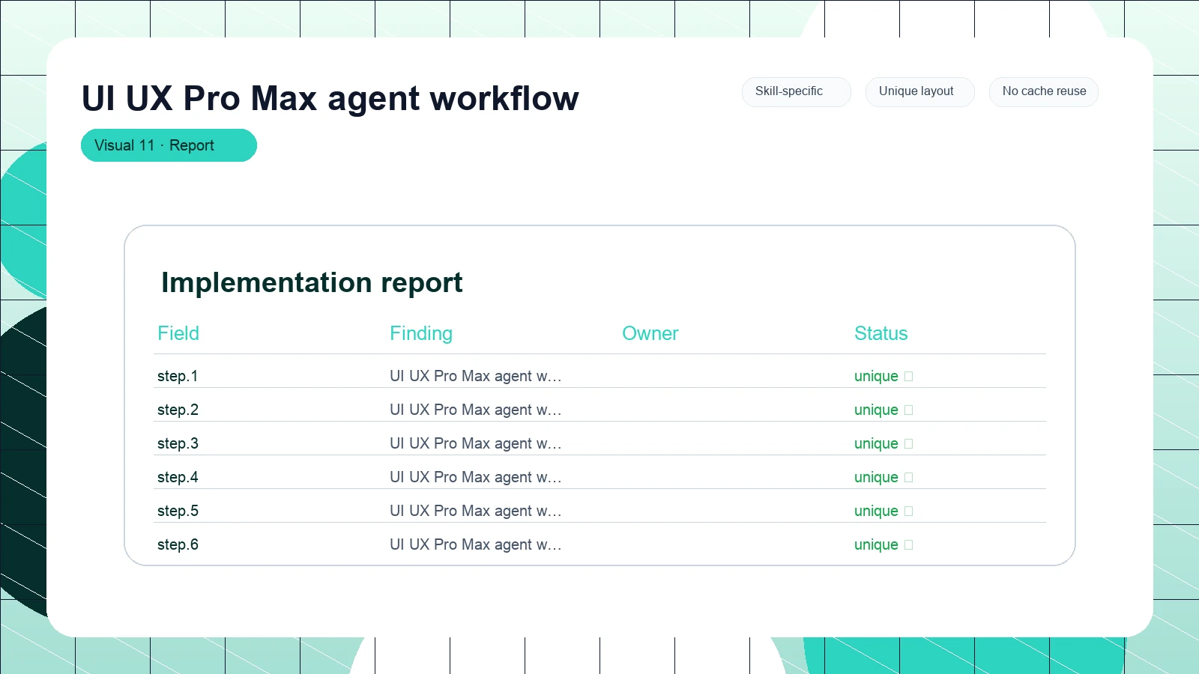Click the Unique layout pill tag
Viewport: 1199px width, 674px height.
click(919, 91)
